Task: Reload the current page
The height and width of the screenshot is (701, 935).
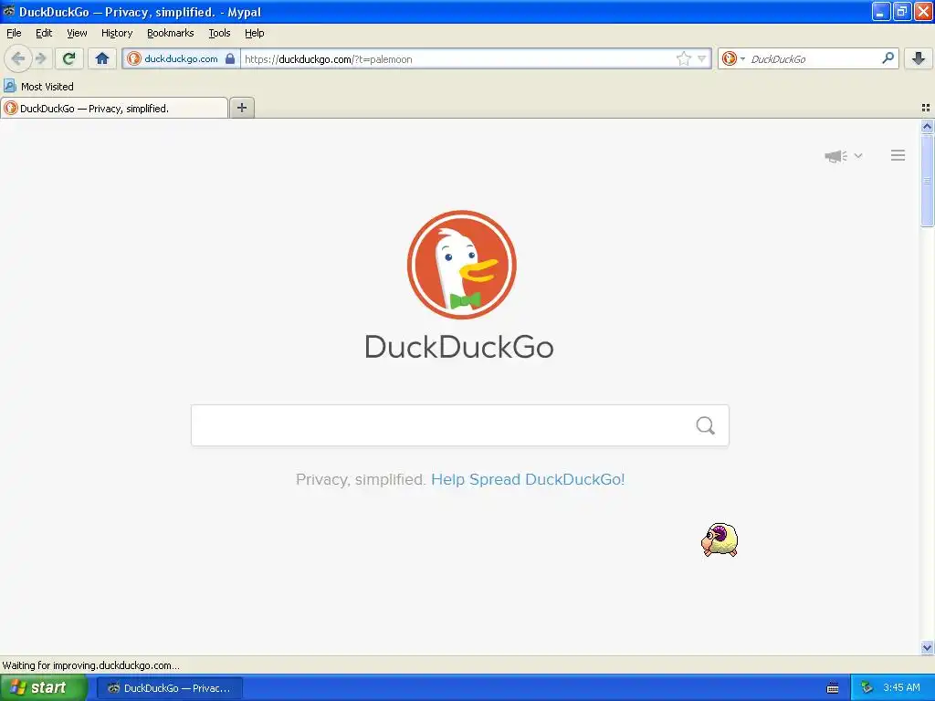Action: coord(69,58)
